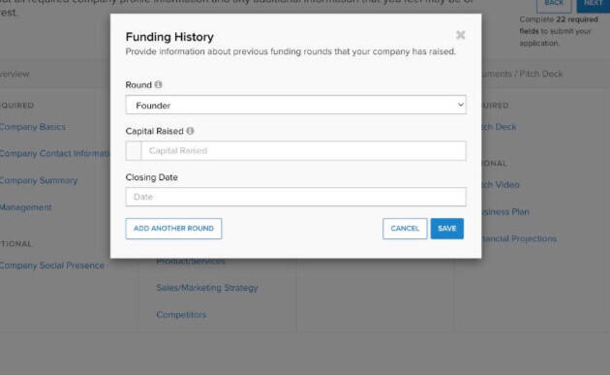The image size is (610, 375).
Task: Switch to Documents / Pitch Deck tab
Action: [x=523, y=74]
